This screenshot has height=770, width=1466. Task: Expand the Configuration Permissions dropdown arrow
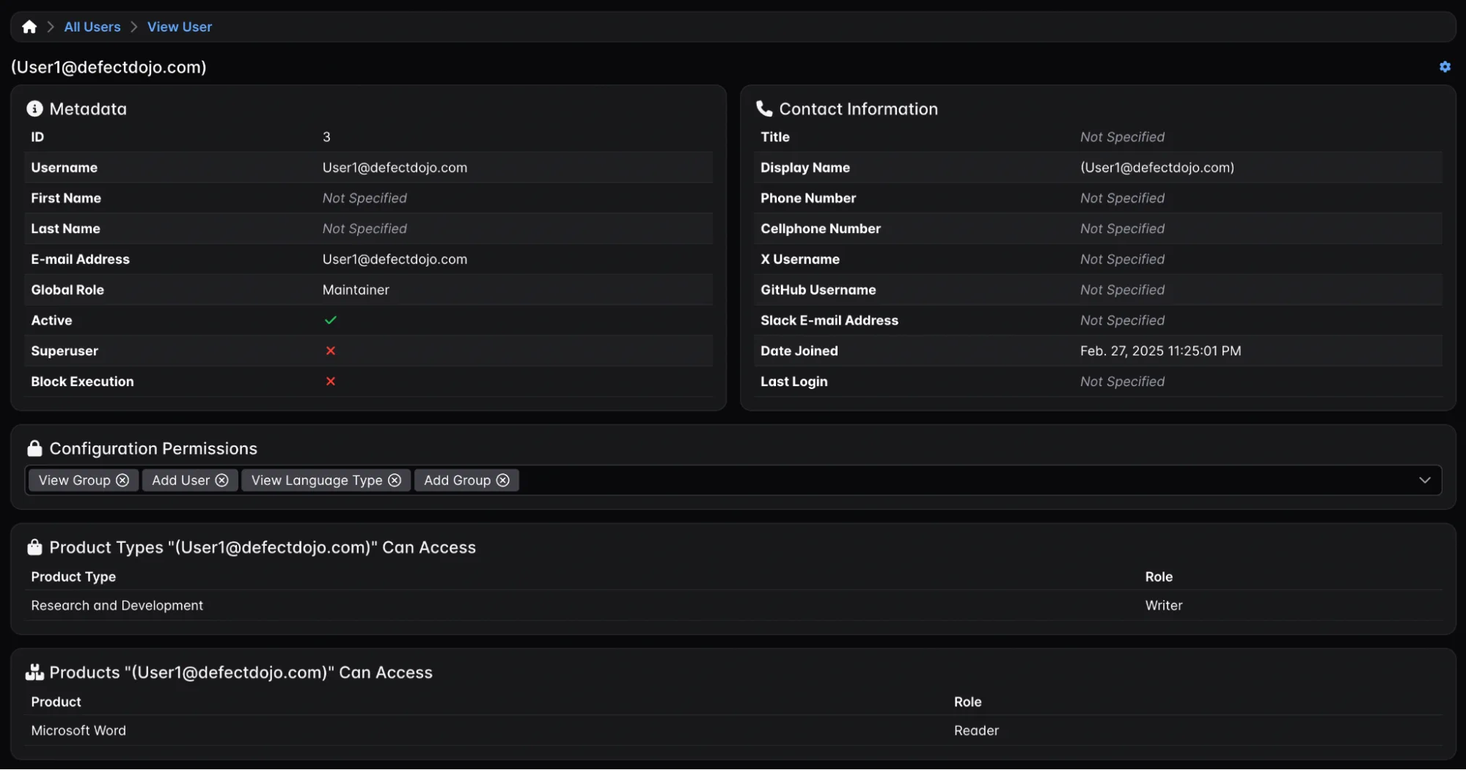pyautogui.click(x=1424, y=480)
